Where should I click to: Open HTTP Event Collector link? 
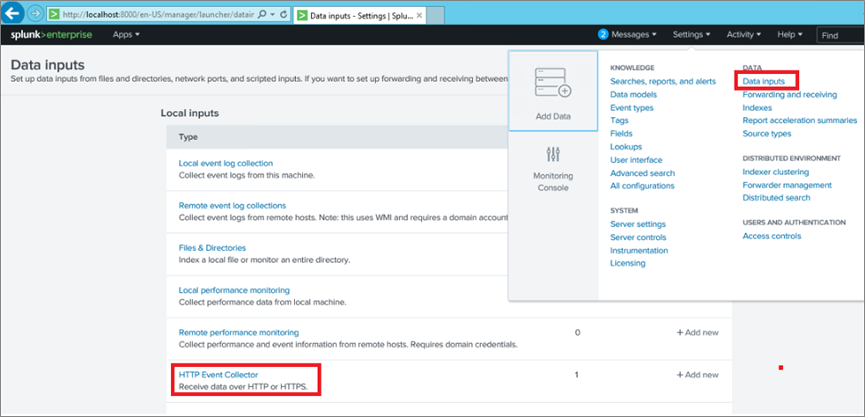tap(218, 375)
